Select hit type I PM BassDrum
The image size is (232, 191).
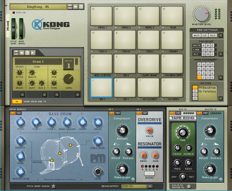pyautogui.click(x=195, y=87)
